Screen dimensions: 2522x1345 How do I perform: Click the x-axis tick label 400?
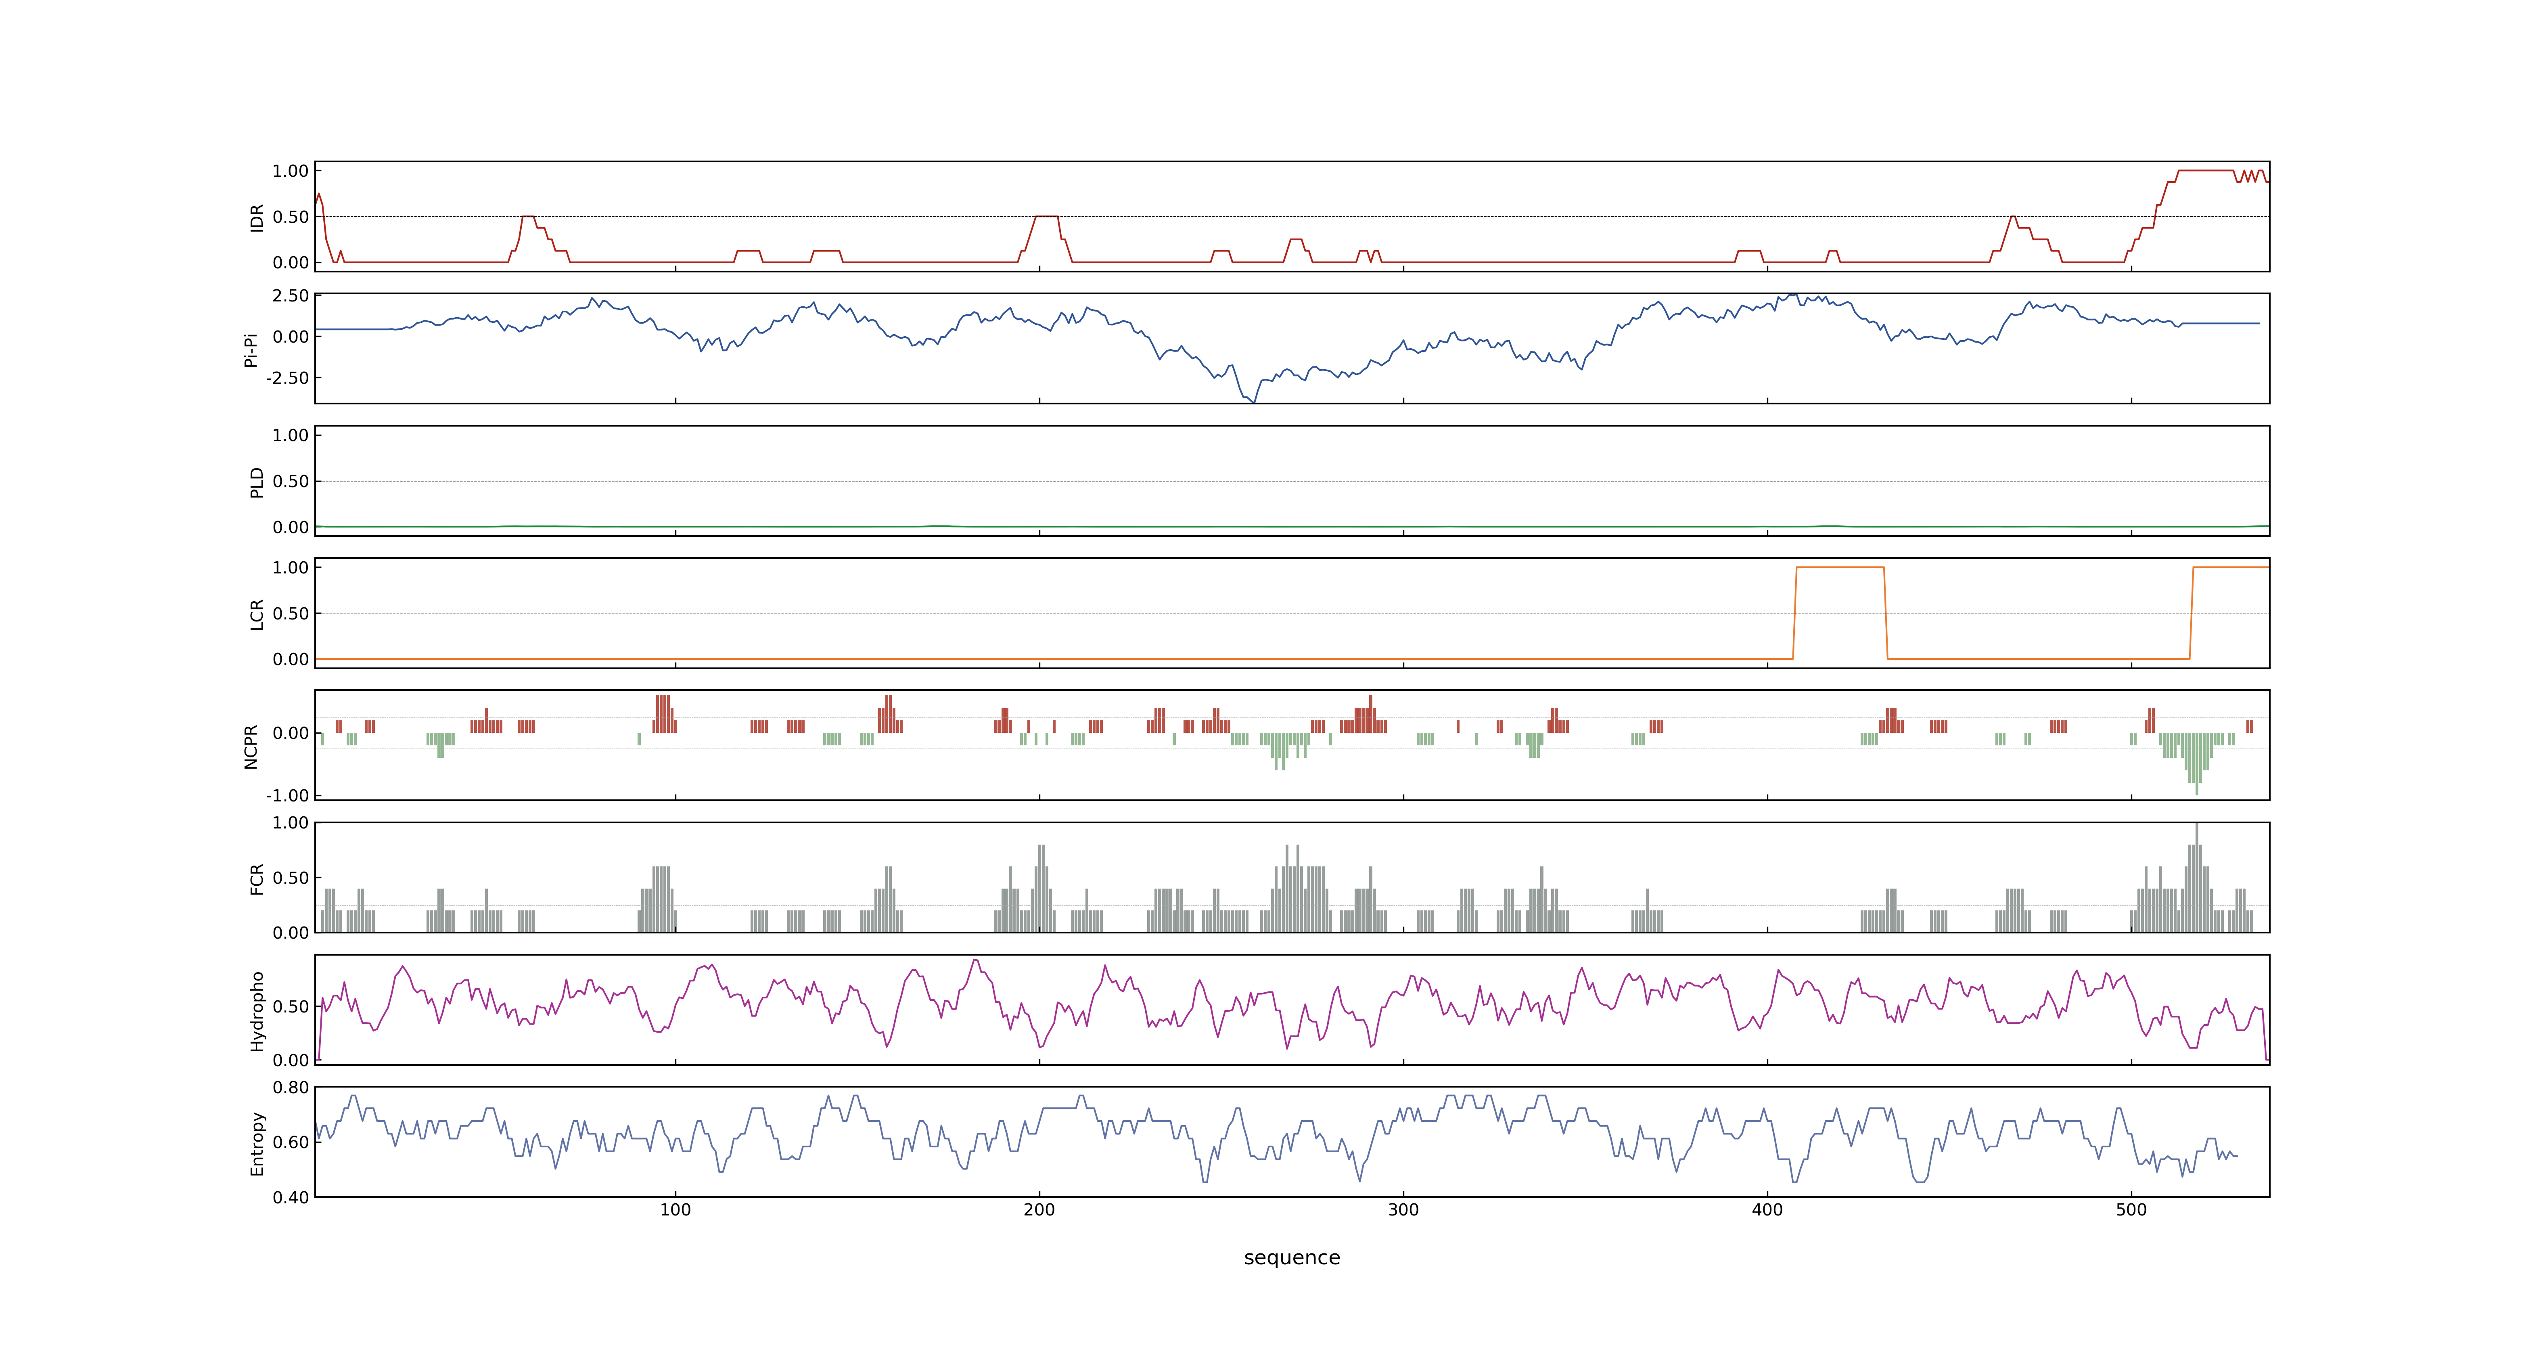pos(1767,1210)
